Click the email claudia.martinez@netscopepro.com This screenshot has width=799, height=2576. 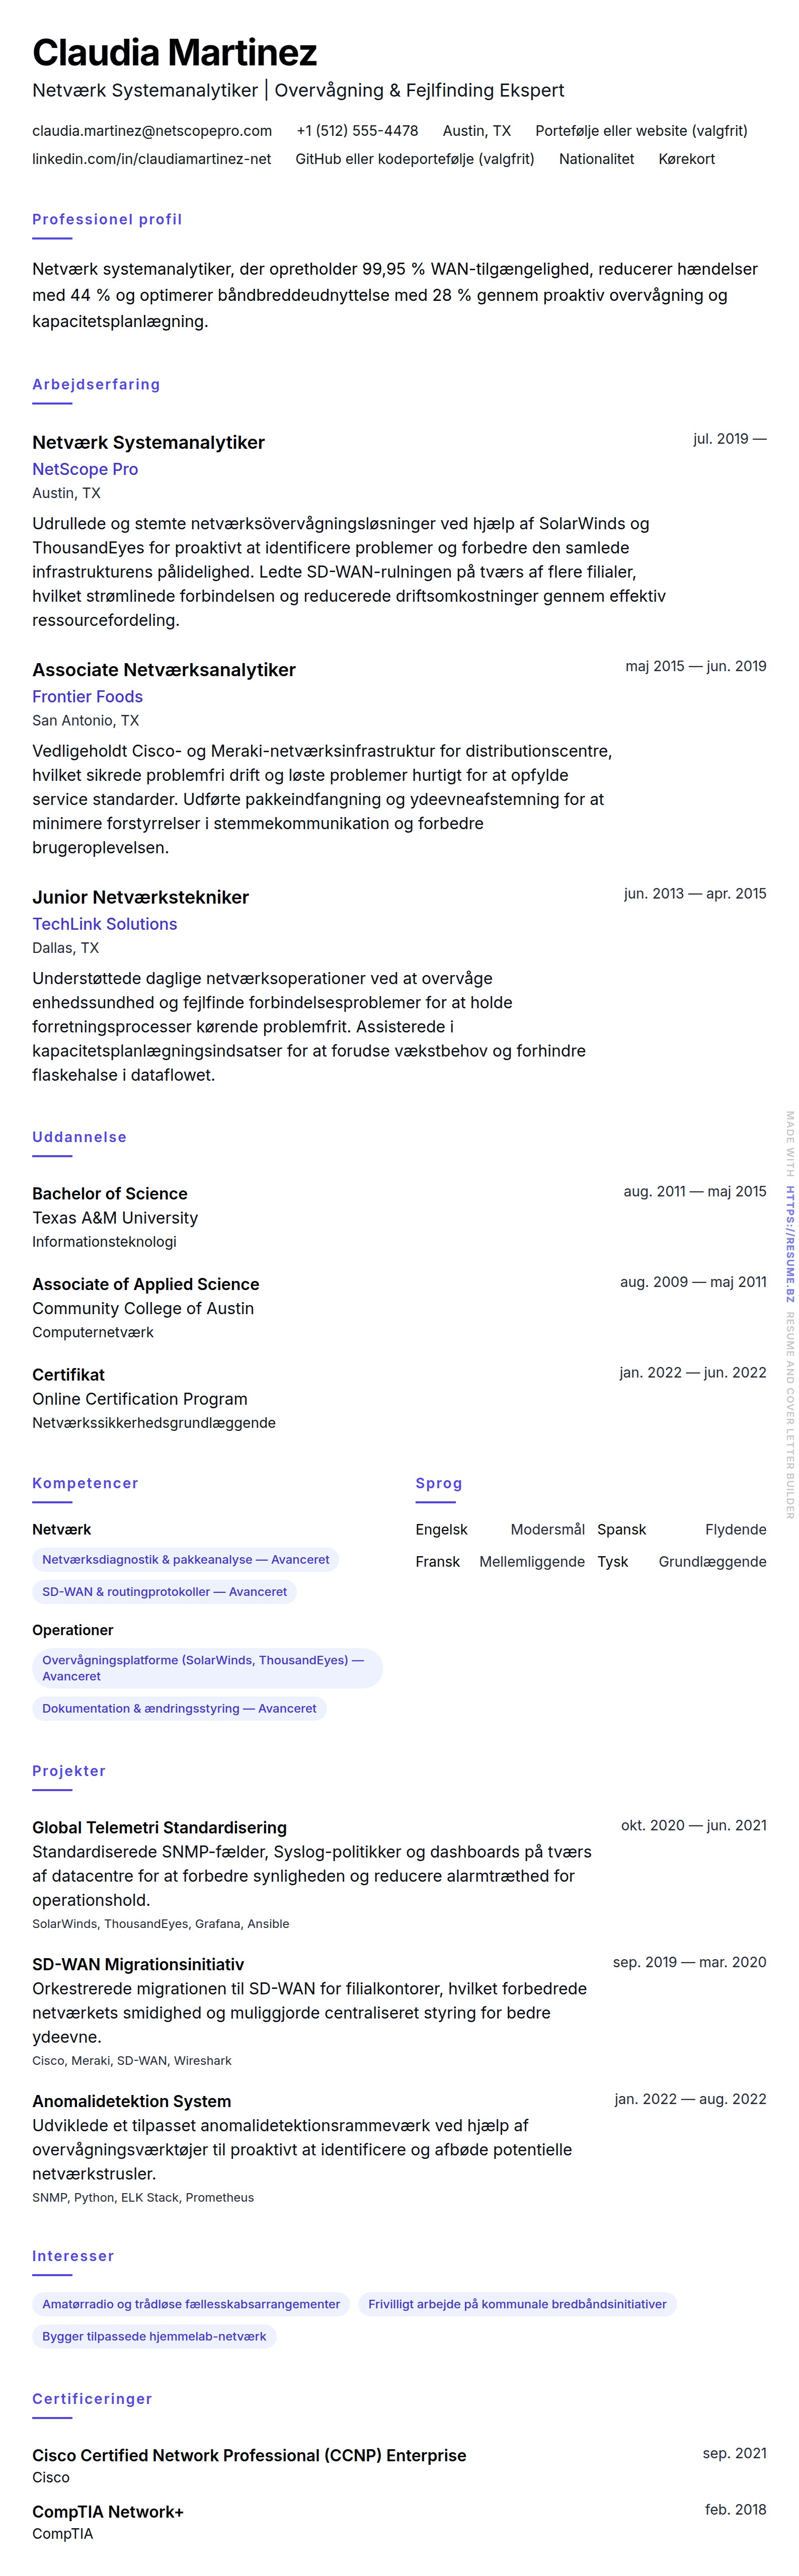coord(152,131)
